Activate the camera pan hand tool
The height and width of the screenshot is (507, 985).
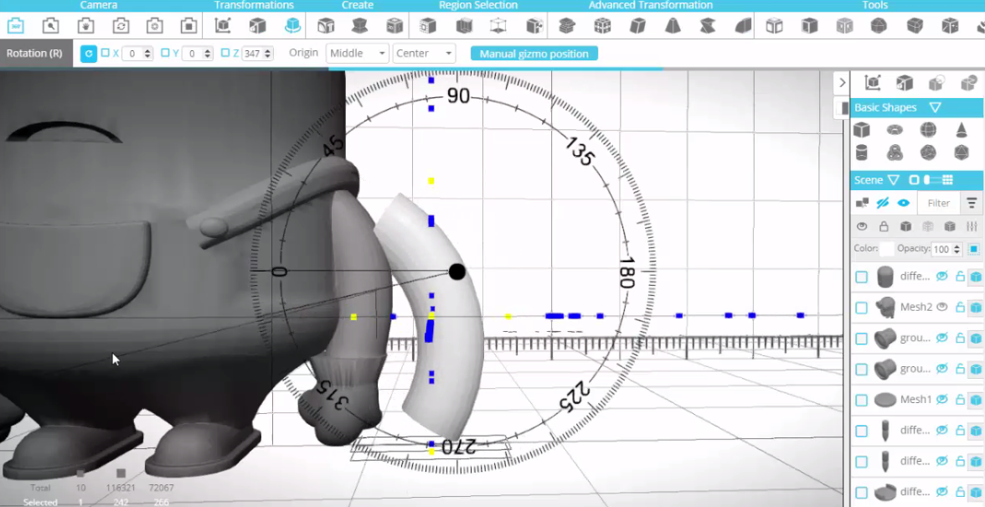[85, 26]
